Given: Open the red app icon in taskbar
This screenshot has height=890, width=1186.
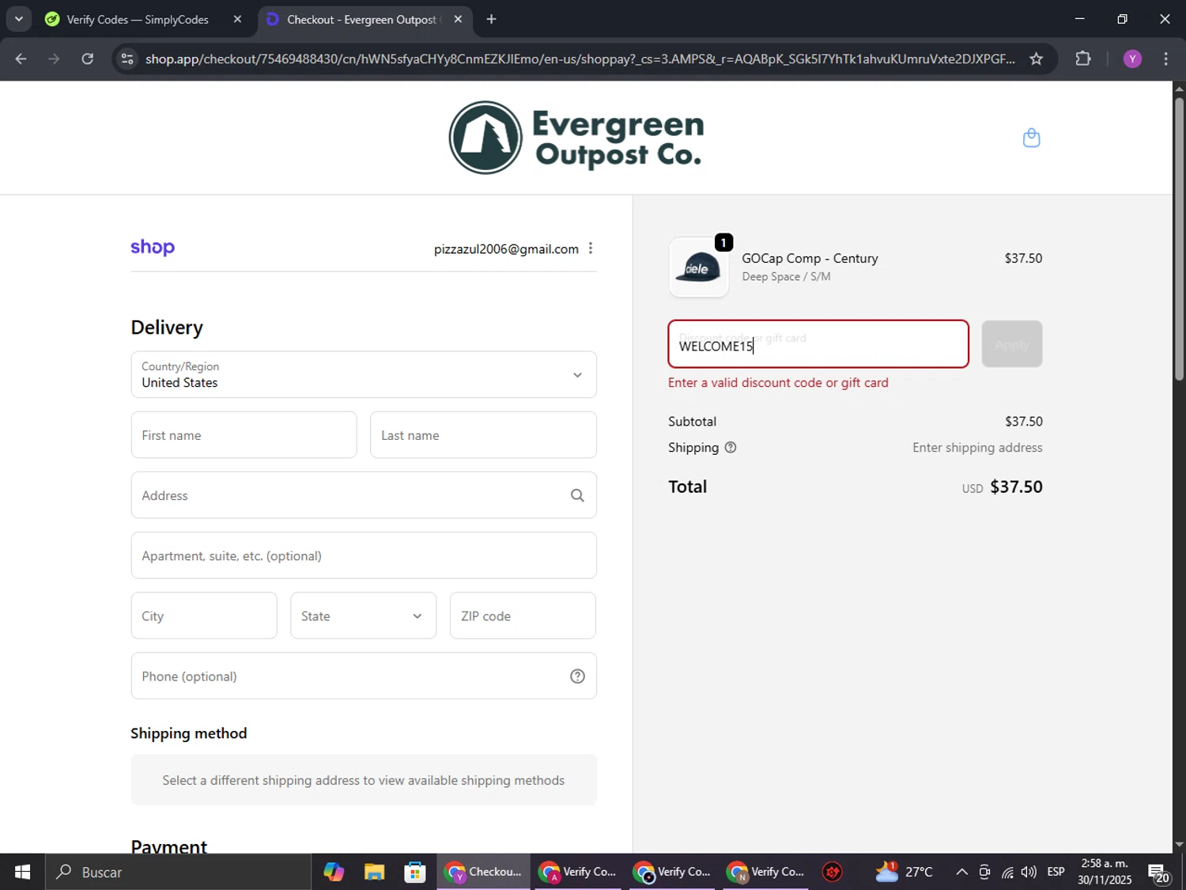Looking at the screenshot, I should click(x=832, y=872).
